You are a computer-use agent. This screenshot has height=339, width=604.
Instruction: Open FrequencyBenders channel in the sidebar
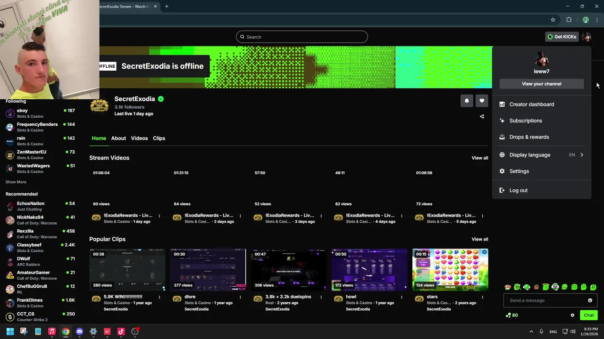(x=40, y=127)
